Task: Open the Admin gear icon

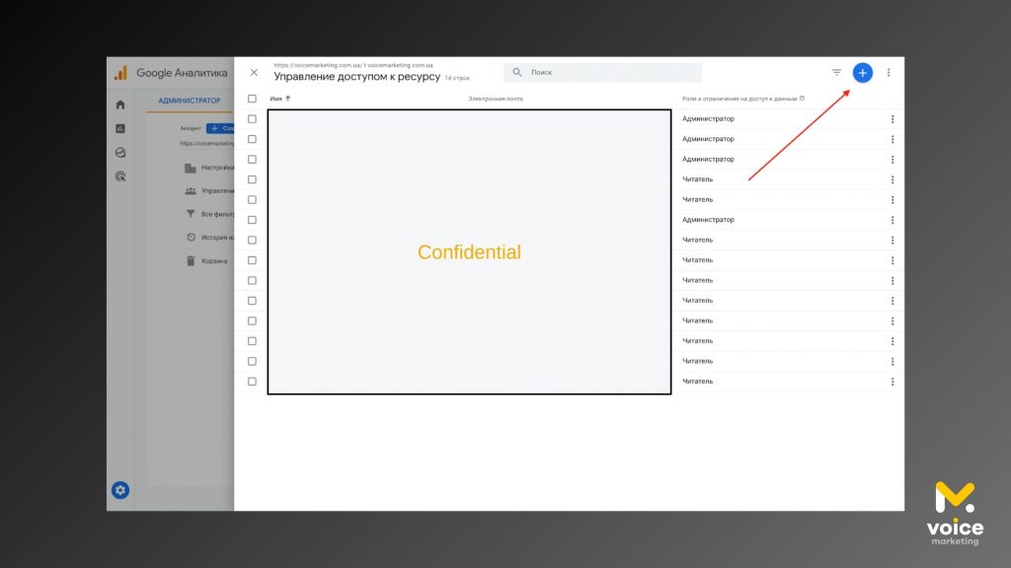Action: (x=120, y=490)
